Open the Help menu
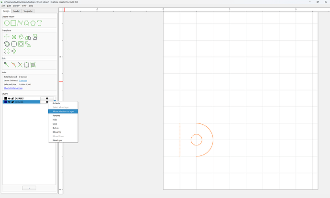The image size is (330, 198). [x=31, y=6]
